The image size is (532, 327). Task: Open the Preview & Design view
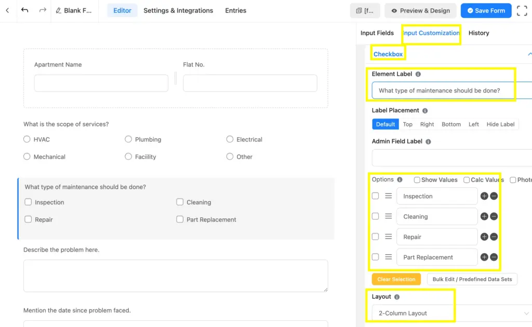pos(420,10)
